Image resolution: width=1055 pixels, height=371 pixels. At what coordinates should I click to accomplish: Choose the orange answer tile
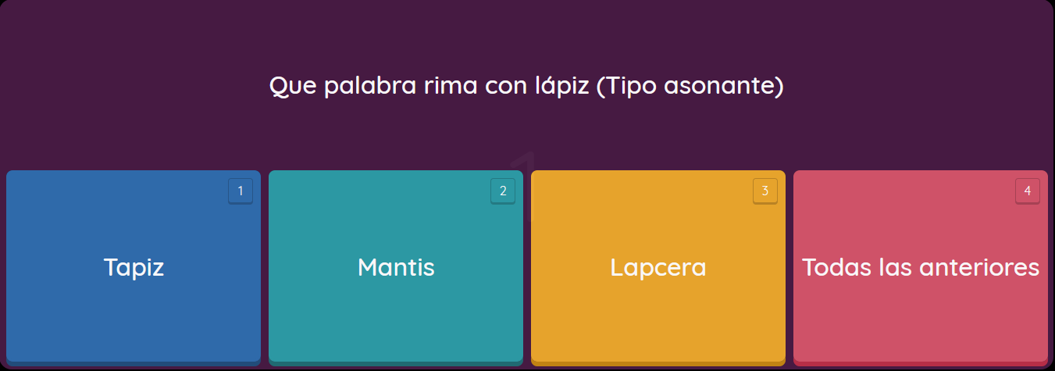coord(658,267)
